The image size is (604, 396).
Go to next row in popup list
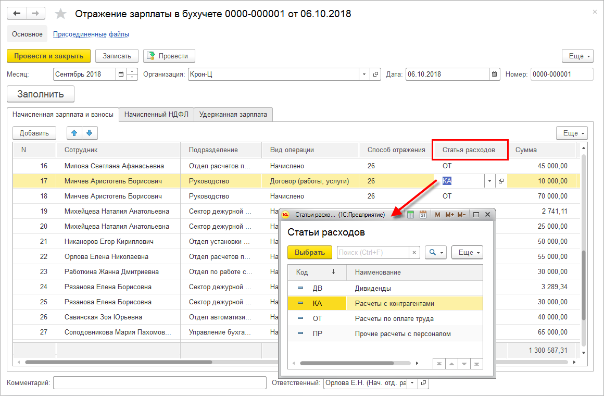(x=464, y=364)
